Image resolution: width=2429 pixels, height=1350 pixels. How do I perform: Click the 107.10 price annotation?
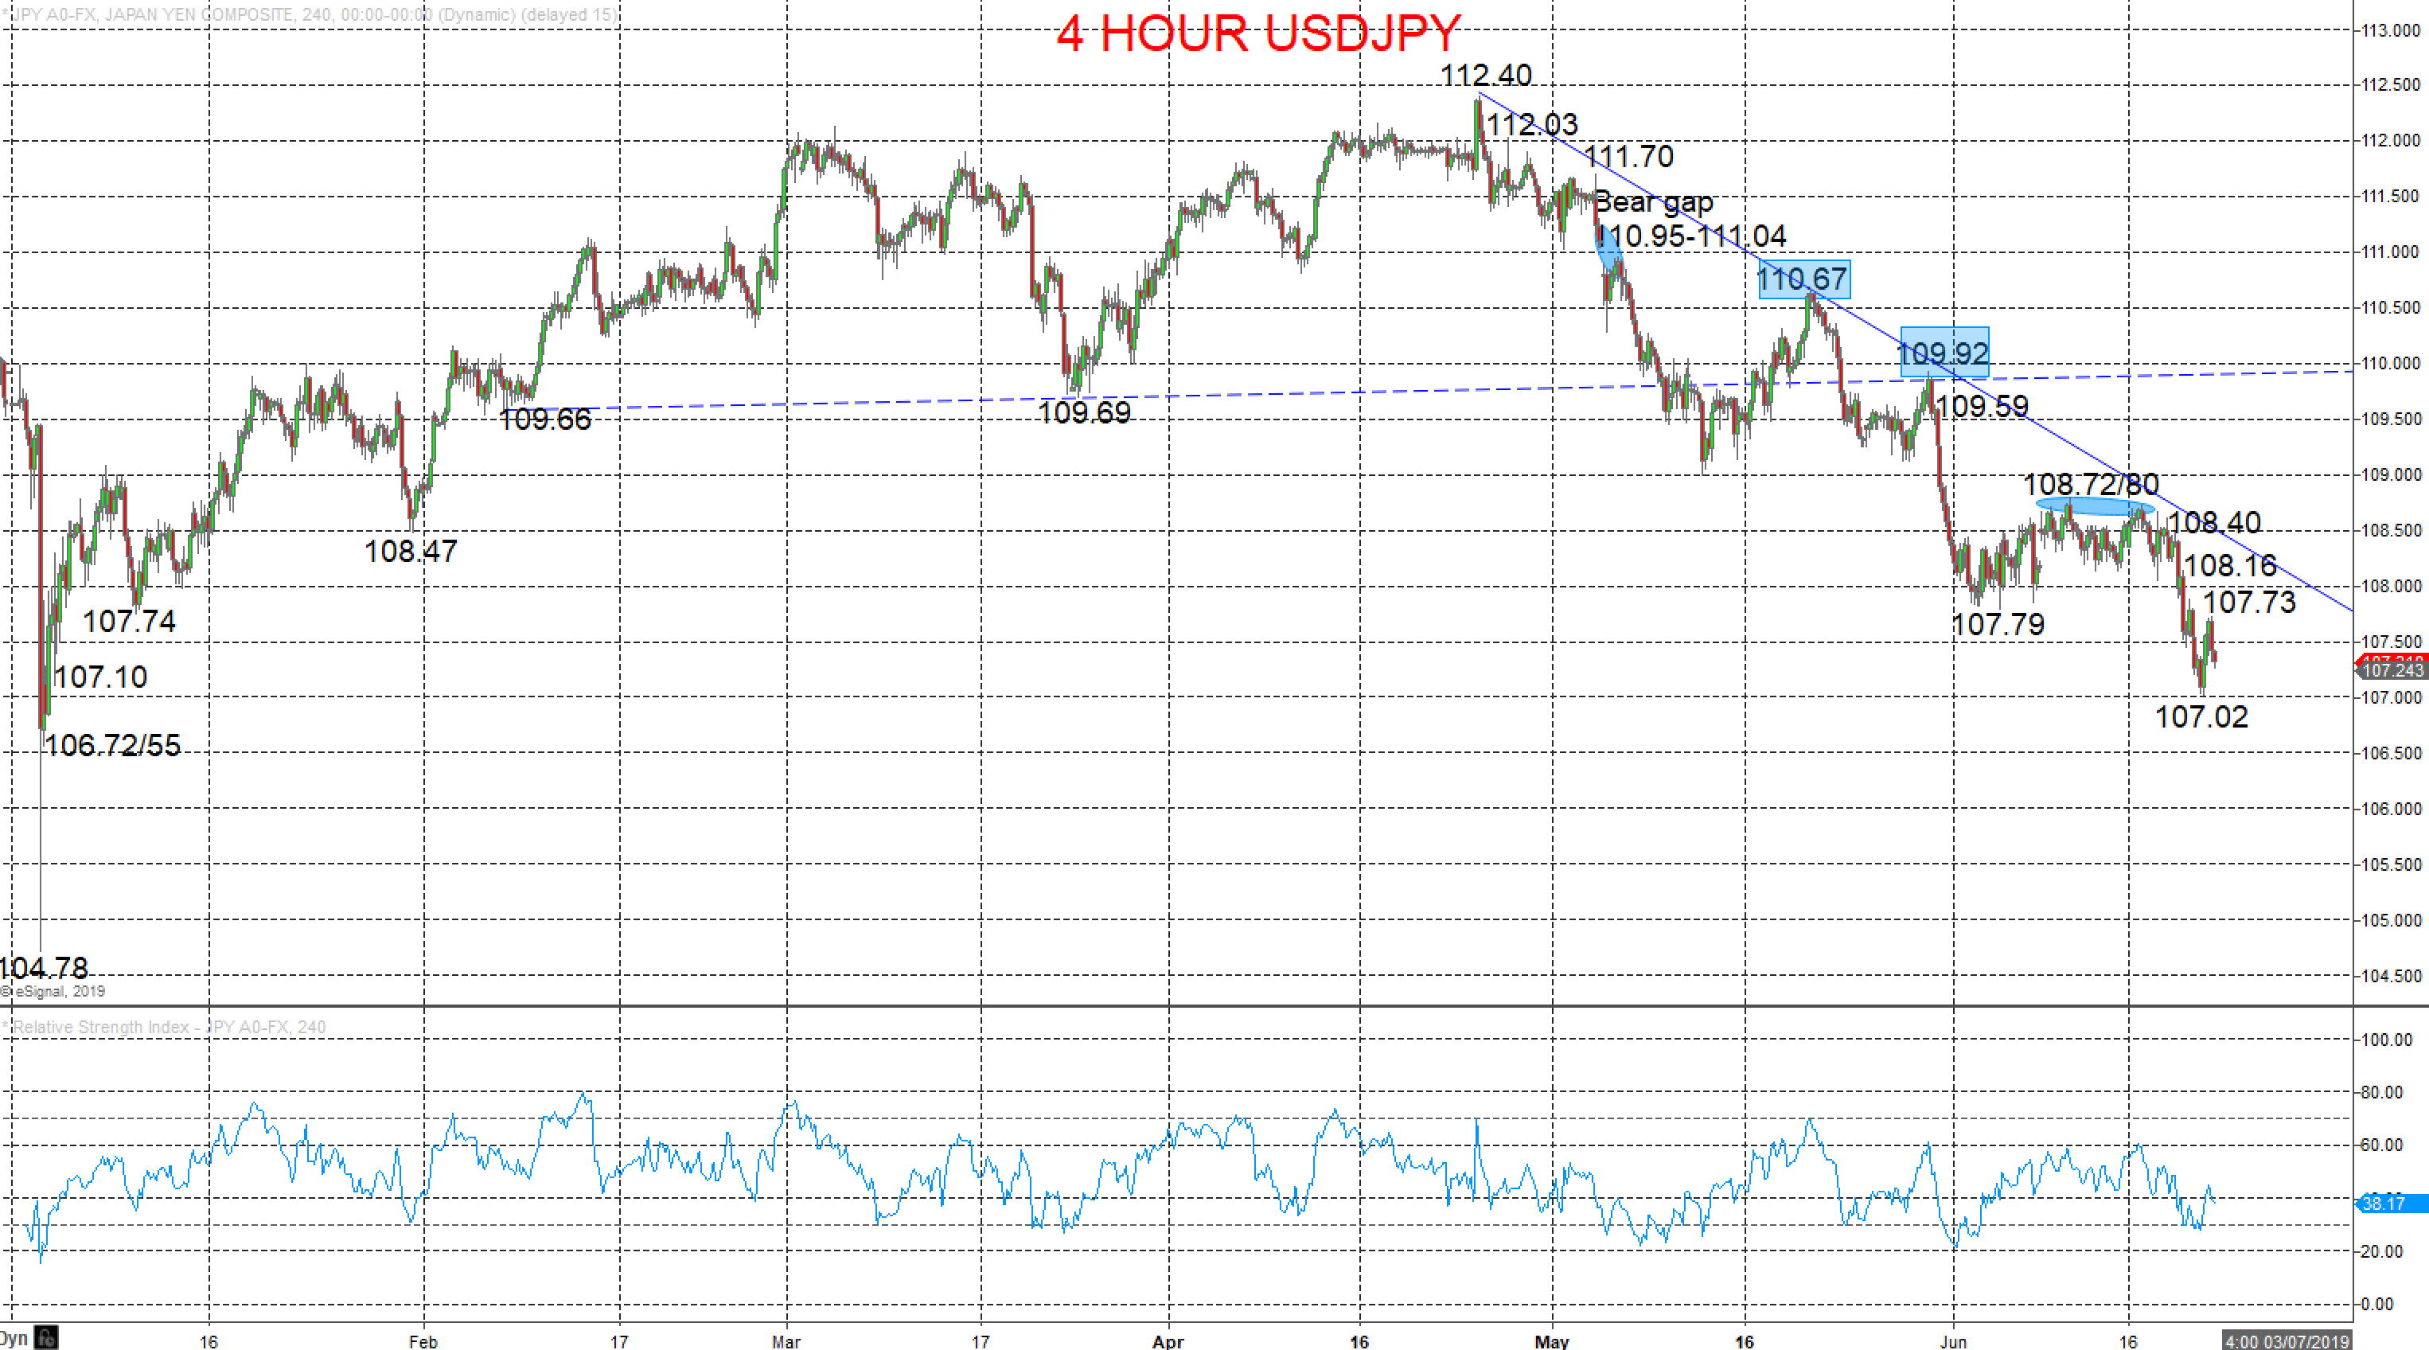101,677
